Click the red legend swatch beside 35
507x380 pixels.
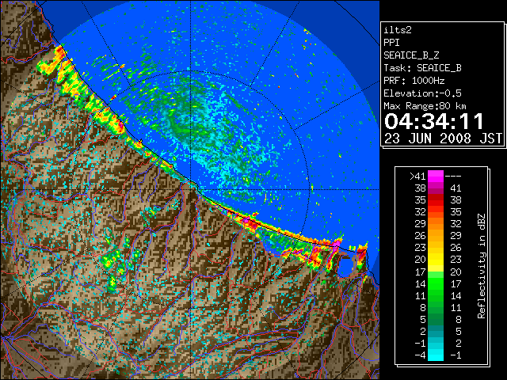[x=436, y=200]
